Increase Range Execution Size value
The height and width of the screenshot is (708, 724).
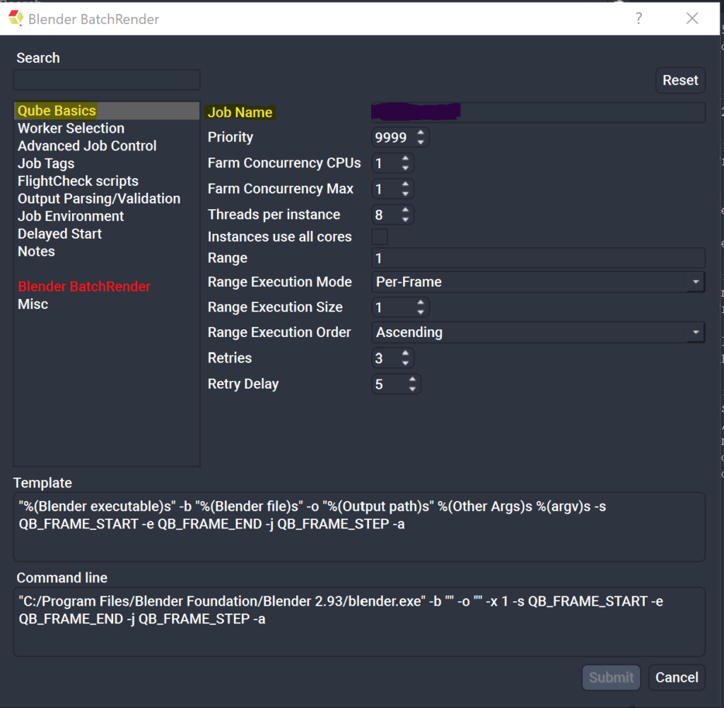pyautogui.click(x=421, y=303)
